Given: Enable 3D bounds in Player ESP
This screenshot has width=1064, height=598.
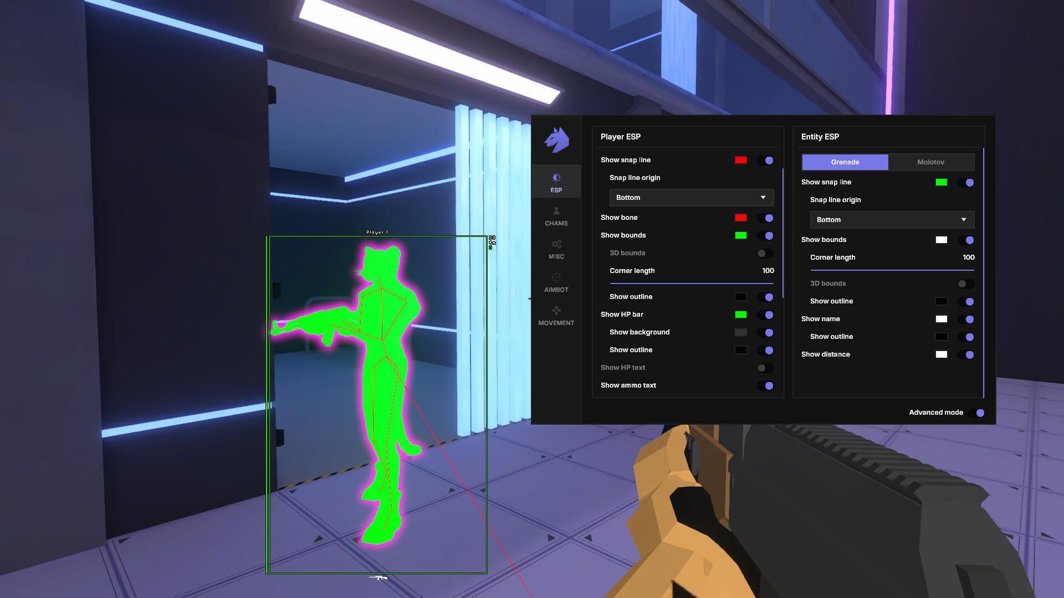Looking at the screenshot, I should point(765,253).
